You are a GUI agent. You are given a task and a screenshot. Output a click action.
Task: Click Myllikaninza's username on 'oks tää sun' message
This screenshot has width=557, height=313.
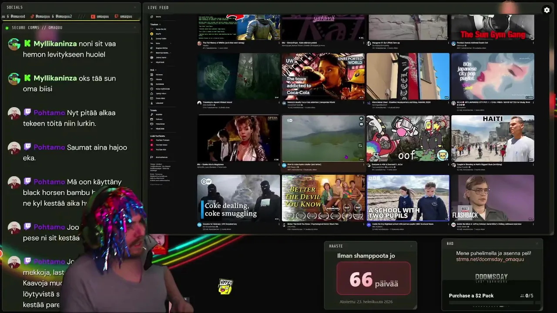pos(55,78)
